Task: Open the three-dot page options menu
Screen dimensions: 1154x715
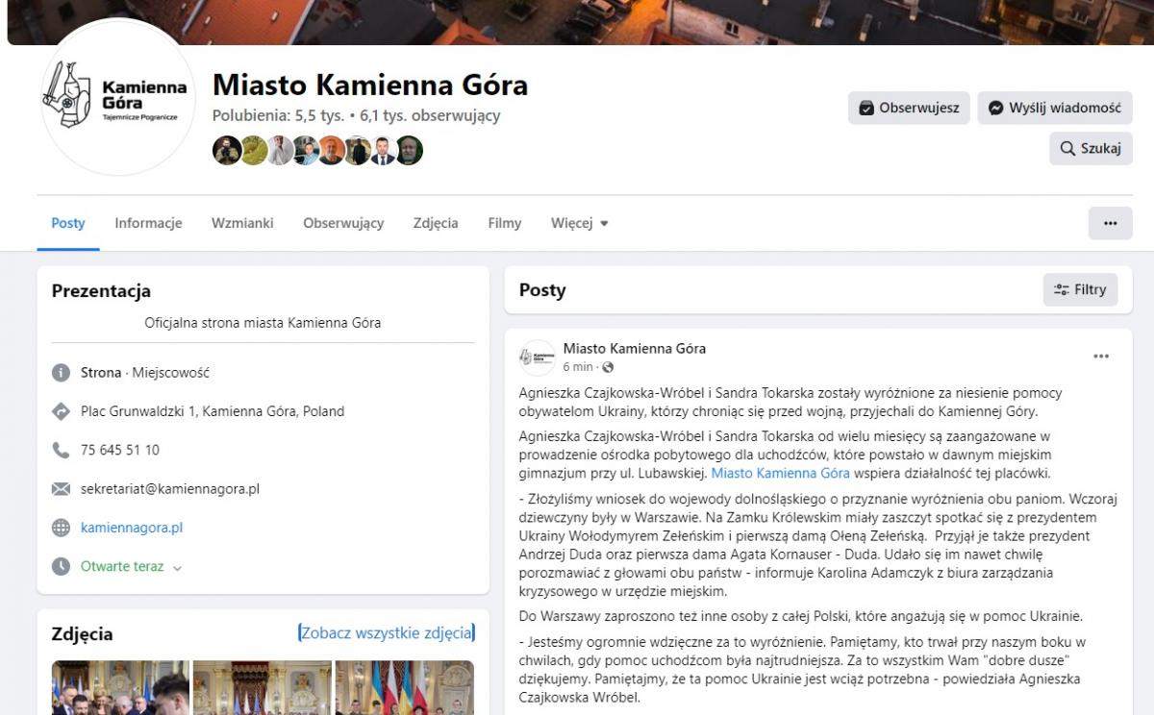Action: pyautogui.click(x=1111, y=223)
